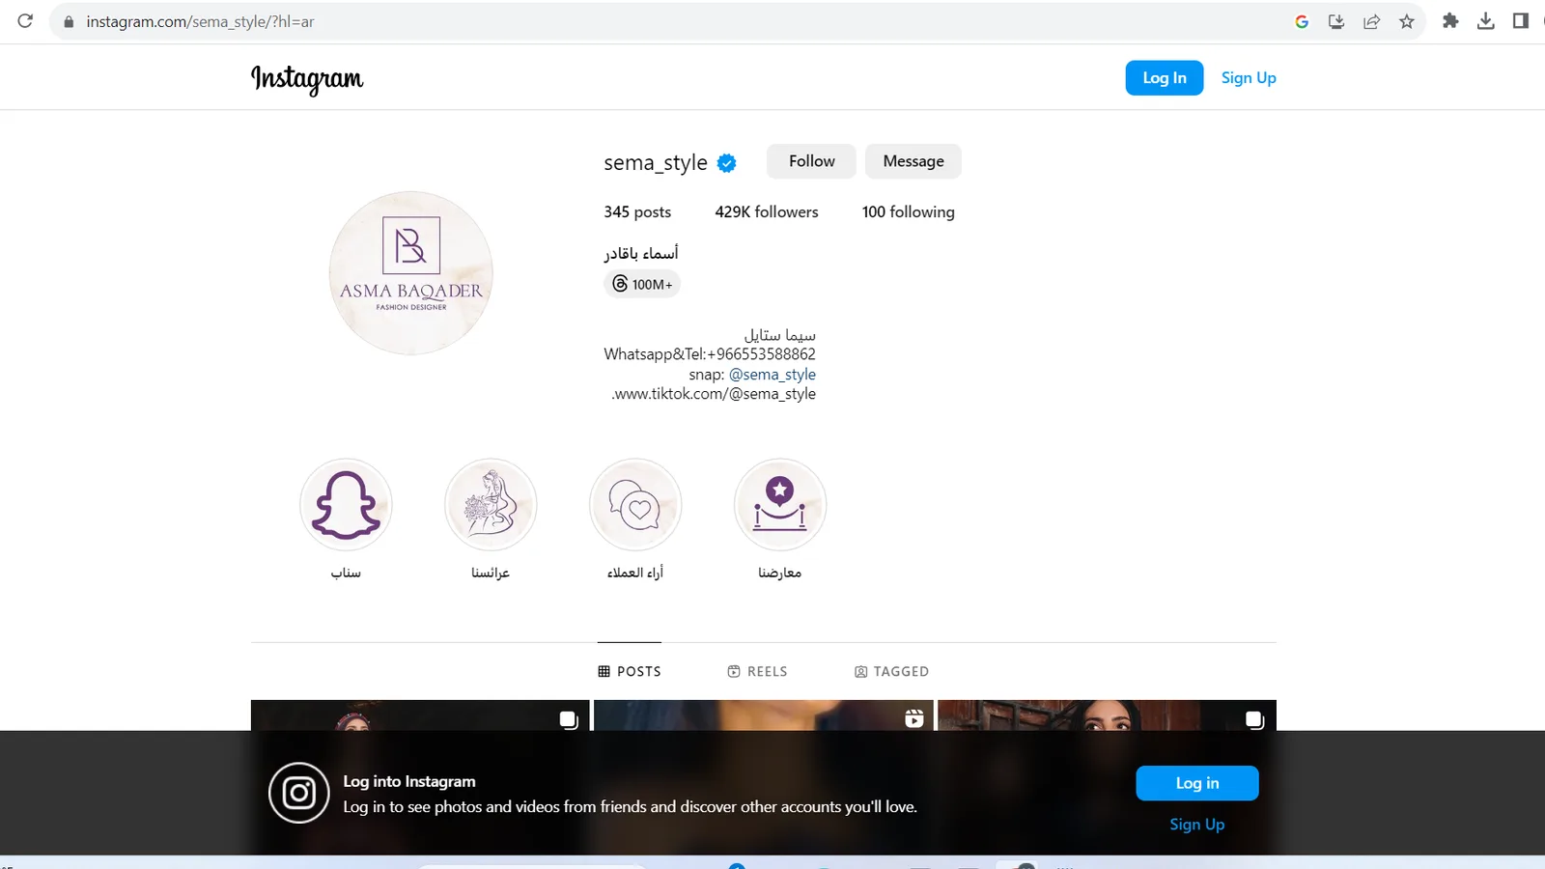Bookmark this page with the star icon
The height and width of the screenshot is (869, 1545).
coord(1407,21)
